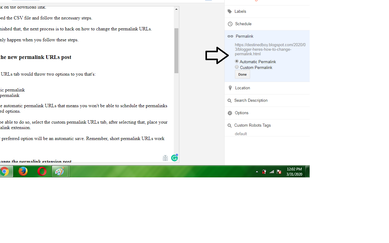The width and height of the screenshot is (389, 243).
Task: Collapse the Permalink settings section
Action: 267,36
